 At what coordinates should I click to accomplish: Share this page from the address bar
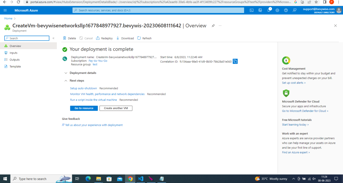[x=309, y=2]
